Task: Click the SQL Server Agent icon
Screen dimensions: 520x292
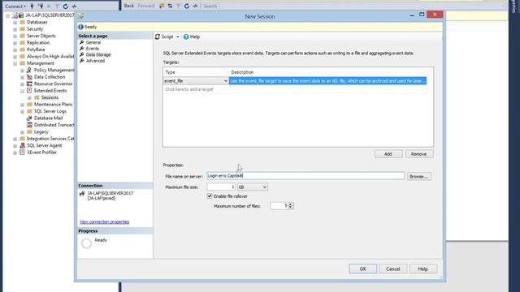Action: [x=22, y=146]
